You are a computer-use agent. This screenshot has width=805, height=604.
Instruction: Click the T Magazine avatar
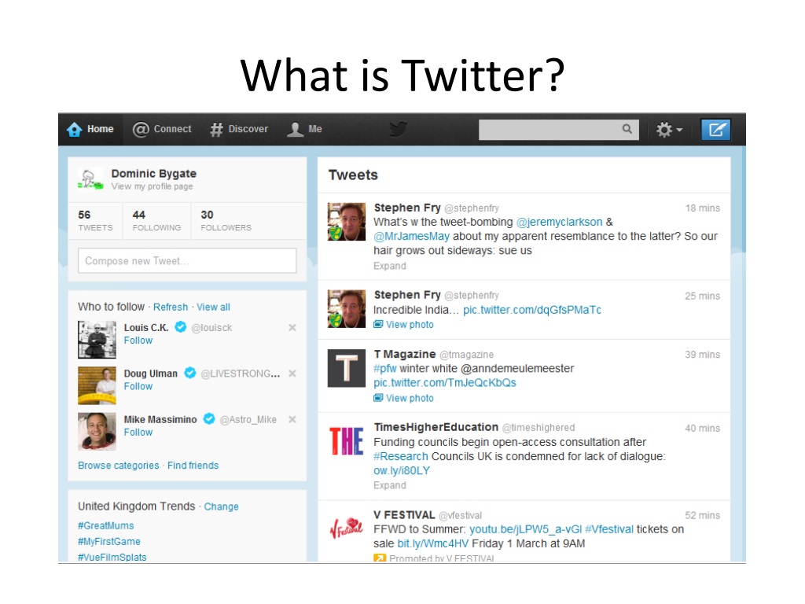coord(347,368)
